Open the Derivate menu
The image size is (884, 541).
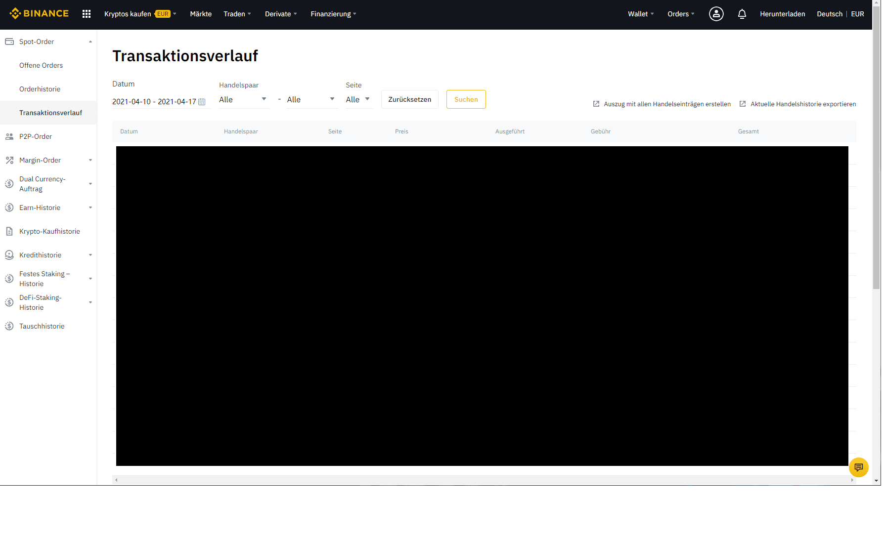(281, 14)
